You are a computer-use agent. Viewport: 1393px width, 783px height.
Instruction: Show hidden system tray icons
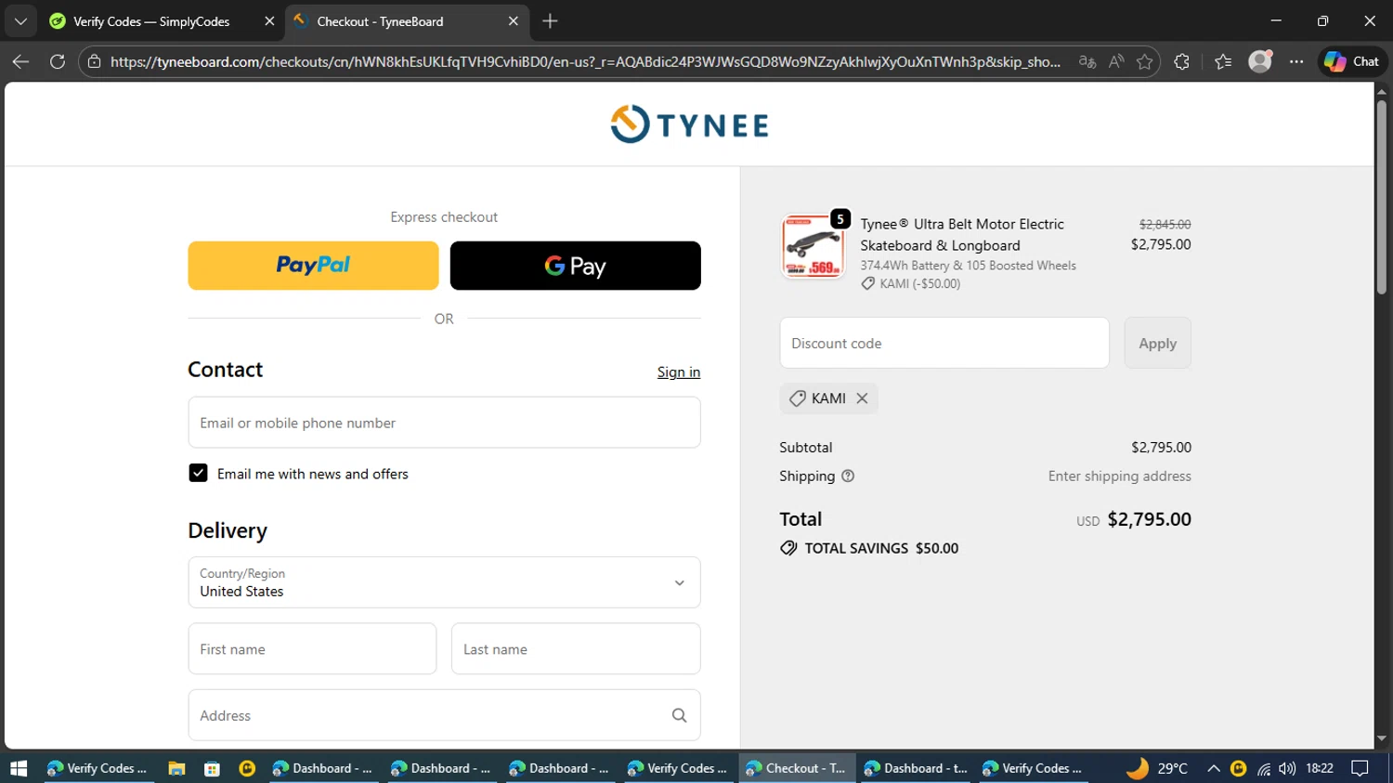pos(1213,768)
